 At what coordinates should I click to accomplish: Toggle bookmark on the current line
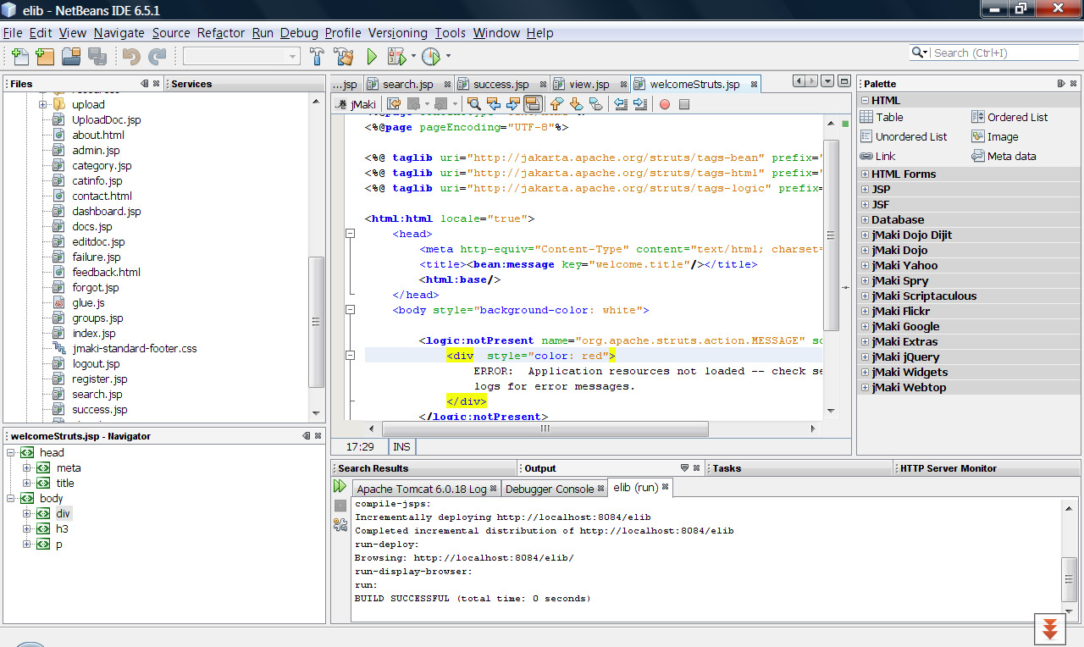coord(596,104)
